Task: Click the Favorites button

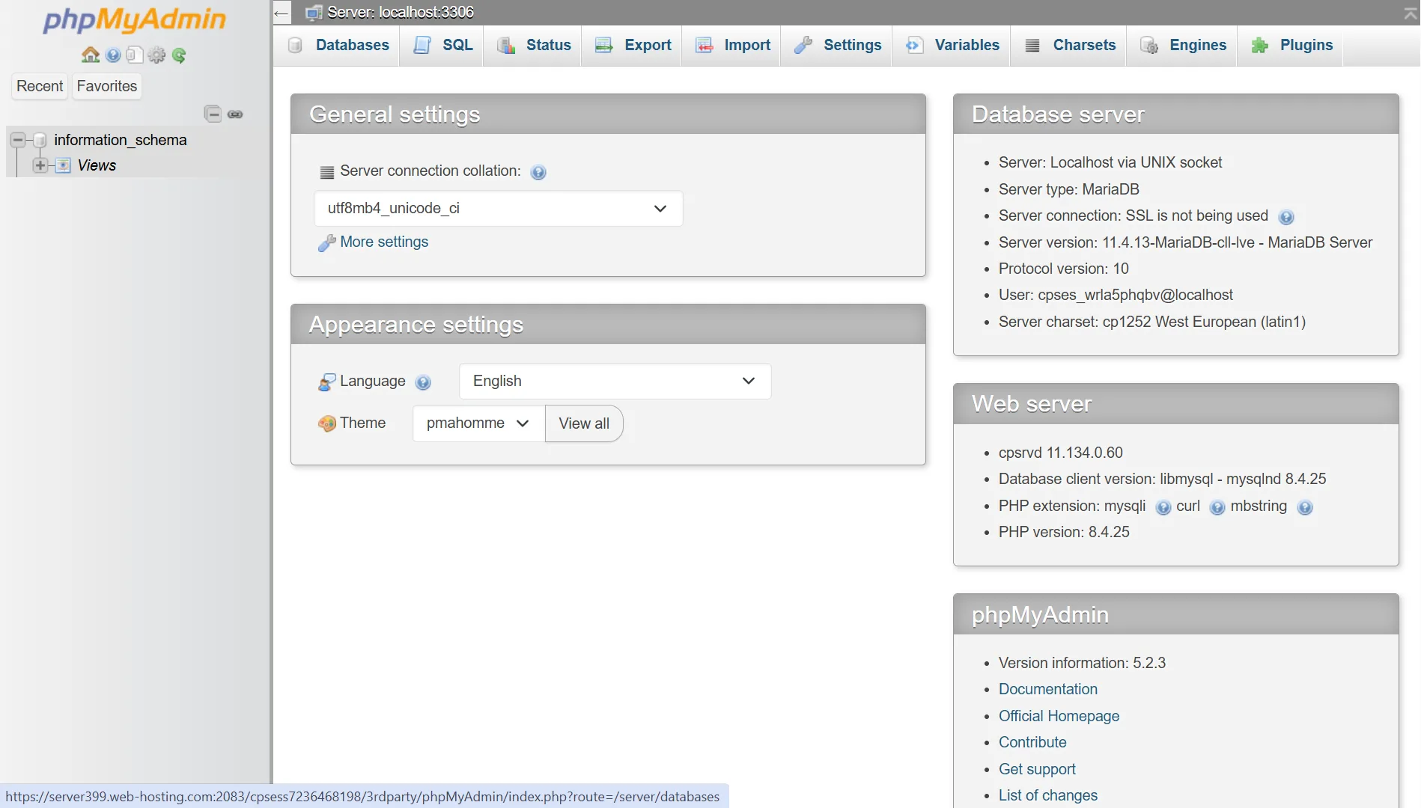Action: coord(107,86)
